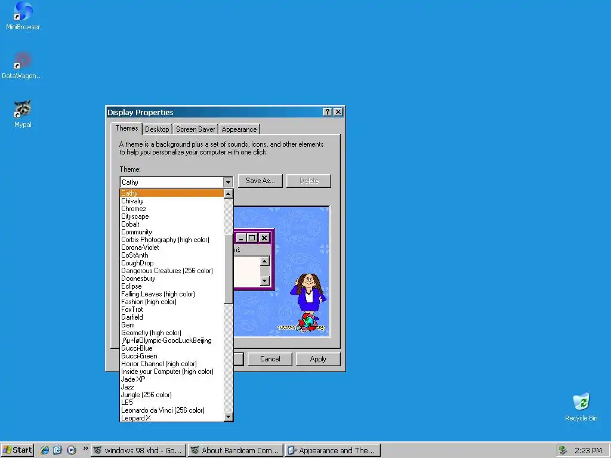The height and width of the screenshot is (458, 611).
Task: Pick the Community theme
Action: (x=172, y=232)
